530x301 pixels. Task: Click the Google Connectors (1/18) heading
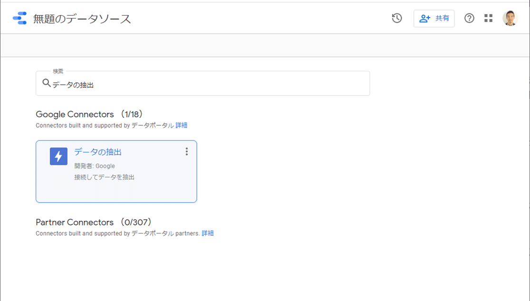pyautogui.click(x=89, y=114)
